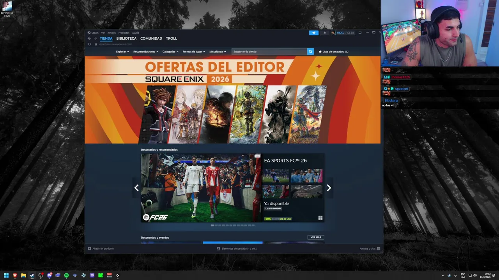Open the Windows Start menu
Image resolution: width=499 pixels, height=280 pixels.
click(x=6, y=275)
